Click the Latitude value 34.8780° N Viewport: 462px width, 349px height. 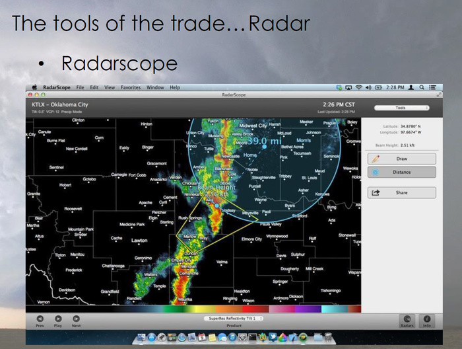411,126
